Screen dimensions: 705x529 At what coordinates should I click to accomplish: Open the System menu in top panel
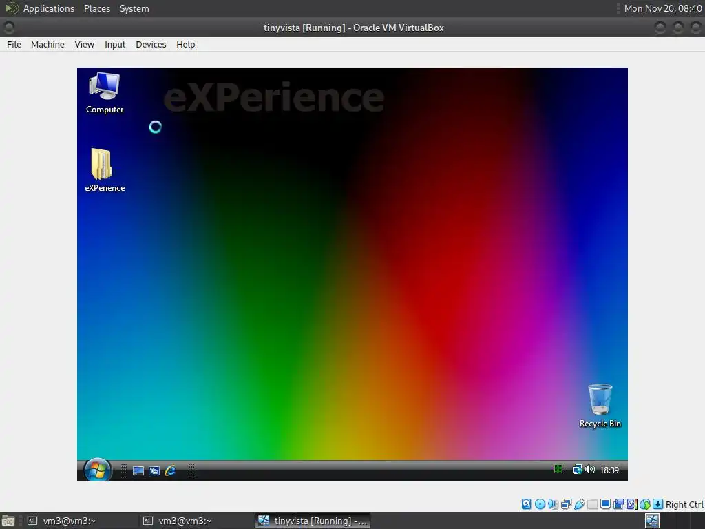click(x=134, y=8)
